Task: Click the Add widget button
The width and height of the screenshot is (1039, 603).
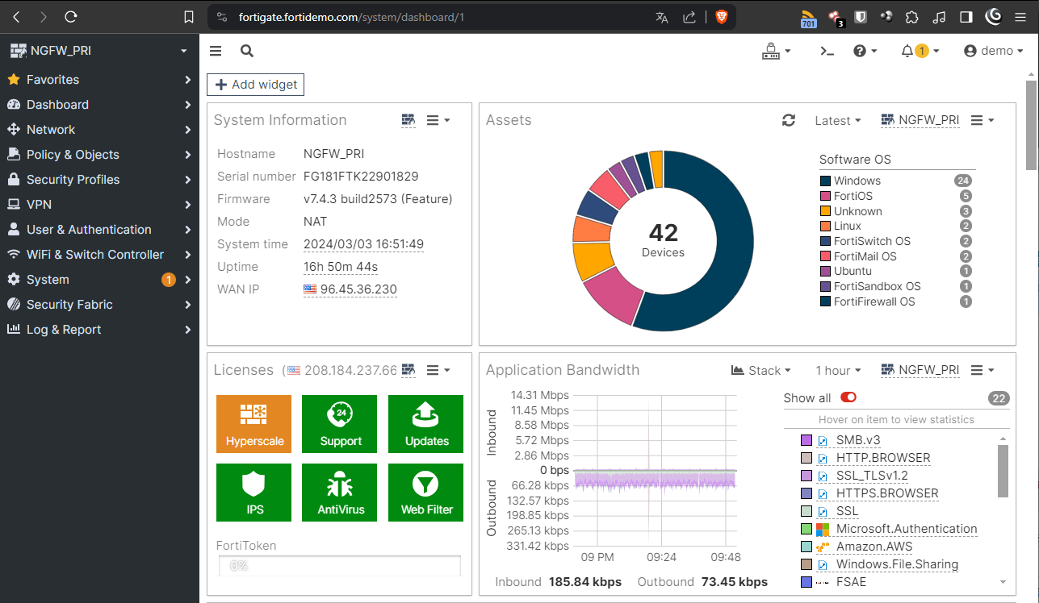Action: tap(255, 85)
